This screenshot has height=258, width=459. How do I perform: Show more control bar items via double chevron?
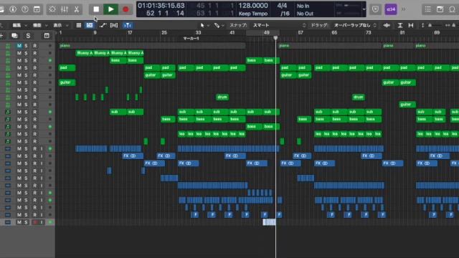pyautogui.click(x=404, y=9)
